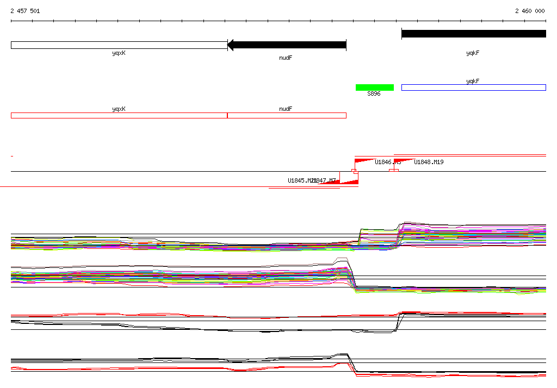Click the black yqkF gene bar
Screen dimensions: 557x388
473,34
